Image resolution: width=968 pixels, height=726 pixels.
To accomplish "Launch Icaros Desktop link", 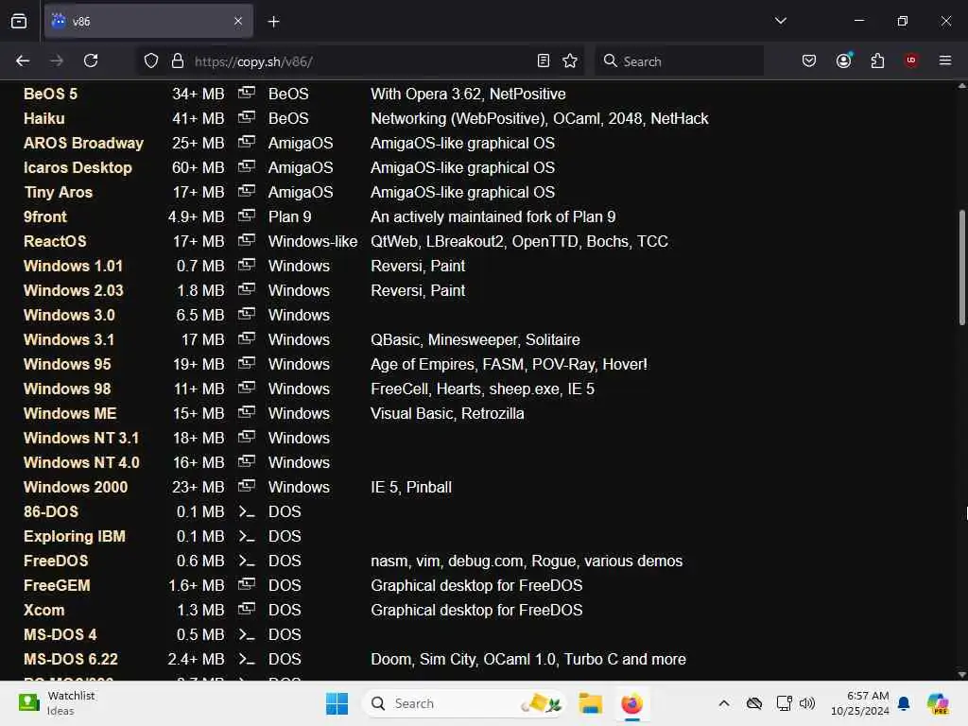I will pyautogui.click(x=78, y=168).
